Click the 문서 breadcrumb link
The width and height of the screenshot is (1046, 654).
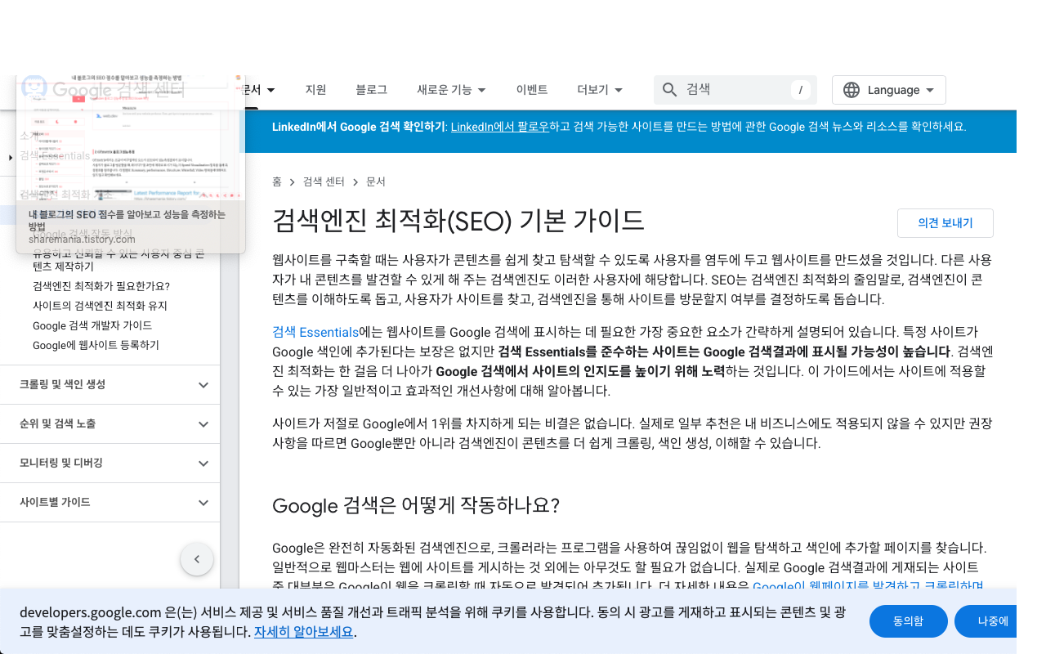pyautogui.click(x=376, y=181)
